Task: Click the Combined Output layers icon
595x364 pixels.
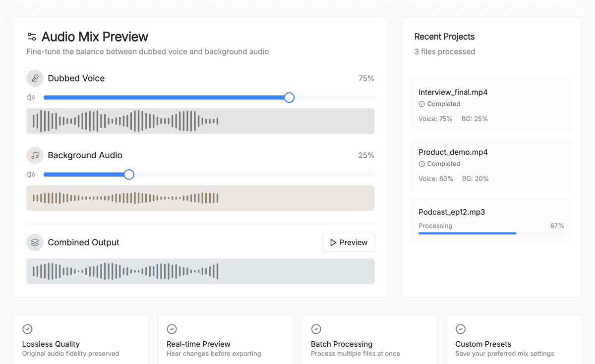Action: tap(34, 242)
